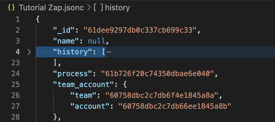Screen dimensions: 275x122
Task: Click the array brackets icon in breadcrumb
Action: pos(98,8)
